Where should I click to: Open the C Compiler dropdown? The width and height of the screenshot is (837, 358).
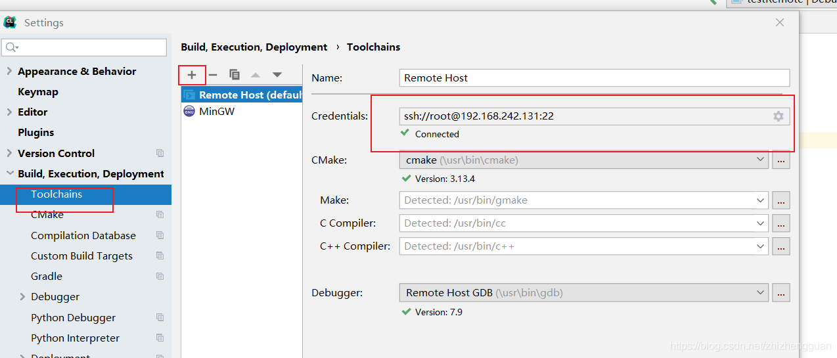pyautogui.click(x=761, y=223)
